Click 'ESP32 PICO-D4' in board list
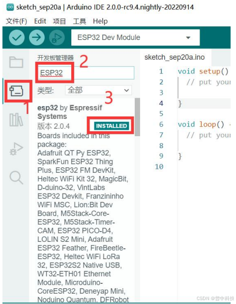The image size is (236, 304). (85, 230)
